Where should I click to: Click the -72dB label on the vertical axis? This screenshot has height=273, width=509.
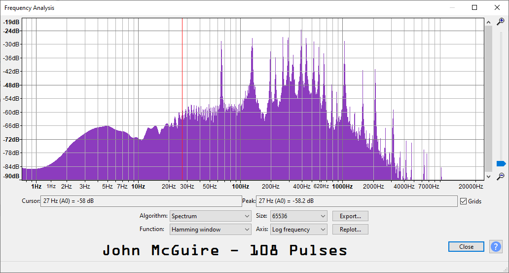point(11,139)
